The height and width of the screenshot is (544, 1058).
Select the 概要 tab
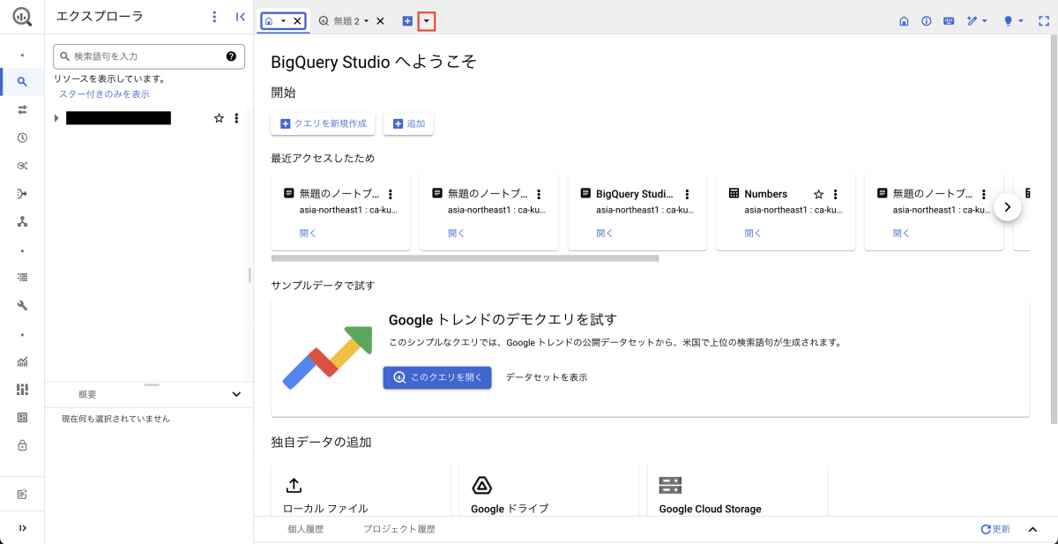87,394
